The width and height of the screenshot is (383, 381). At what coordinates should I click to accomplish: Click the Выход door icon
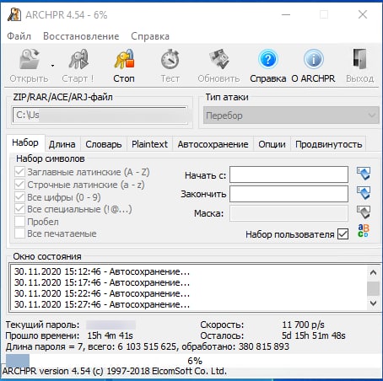click(x=360, y=59)
